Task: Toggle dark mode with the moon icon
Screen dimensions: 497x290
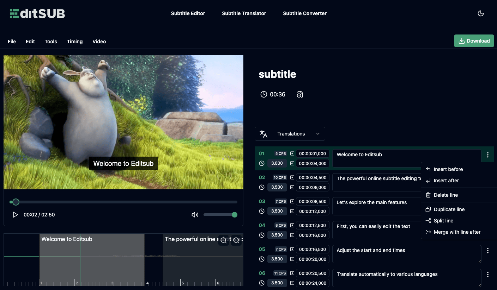Action: click(481, 13)
